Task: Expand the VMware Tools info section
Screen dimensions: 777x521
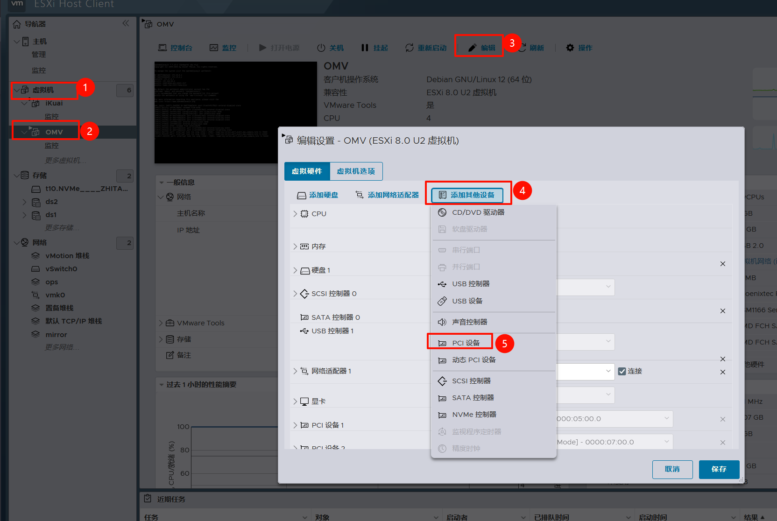Action: [161, 323]
